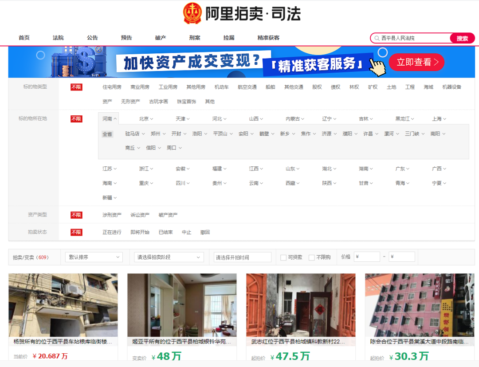
Task: Open the 破产 navigation menu item
Action: coord(161,38)
